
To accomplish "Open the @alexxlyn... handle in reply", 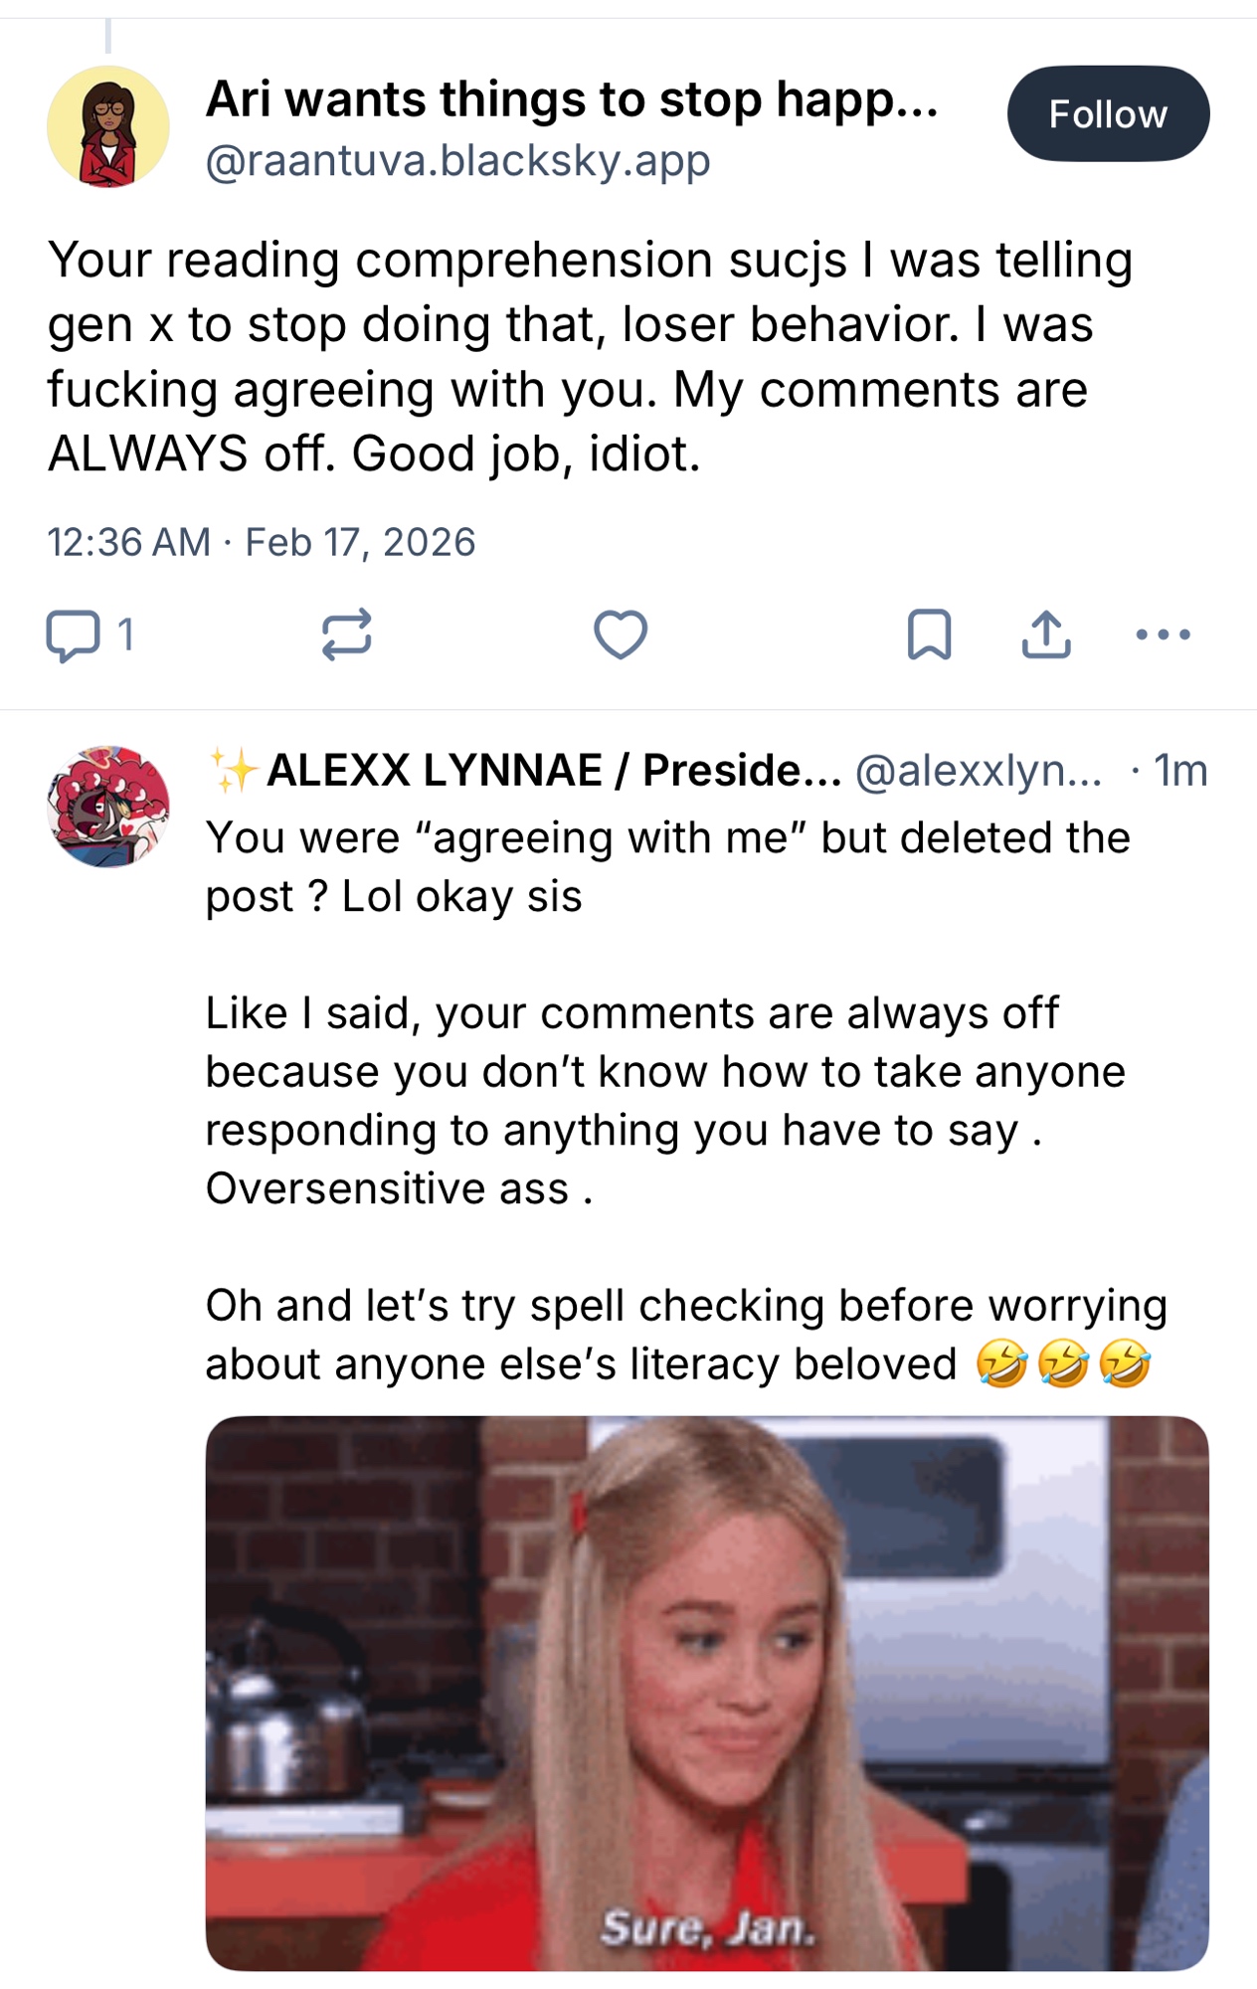I will pyautogui.click(x=979, y=771).
